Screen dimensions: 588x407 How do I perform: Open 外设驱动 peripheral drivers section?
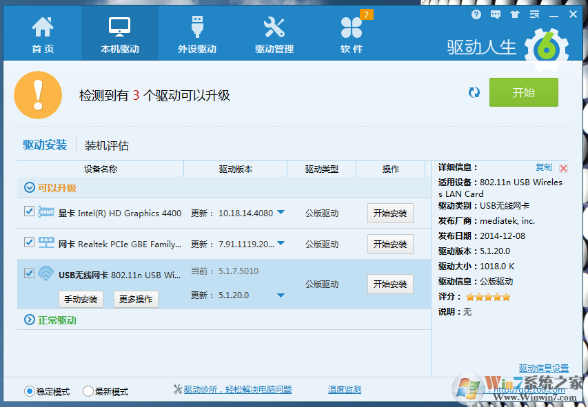coord(197,34)
